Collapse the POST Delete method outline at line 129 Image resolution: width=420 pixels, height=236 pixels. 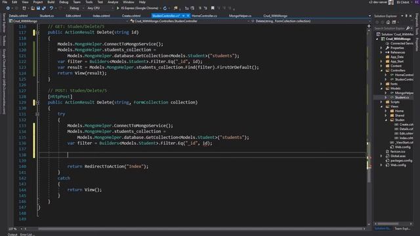37,102
